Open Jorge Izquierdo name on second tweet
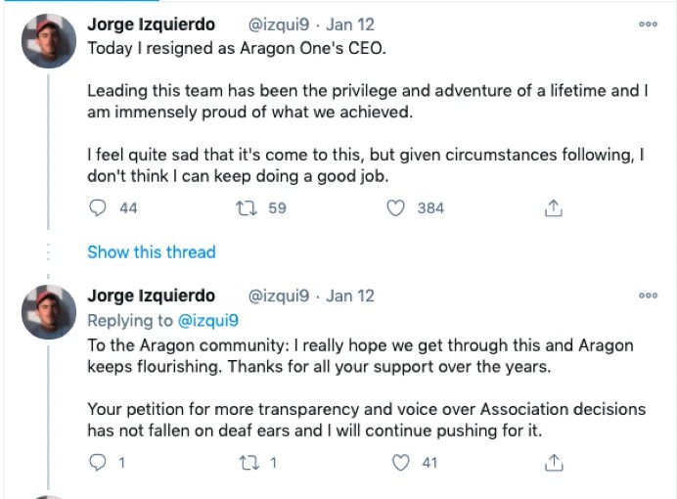The height and width of the screenshot is (499, 677). point(151,295)
